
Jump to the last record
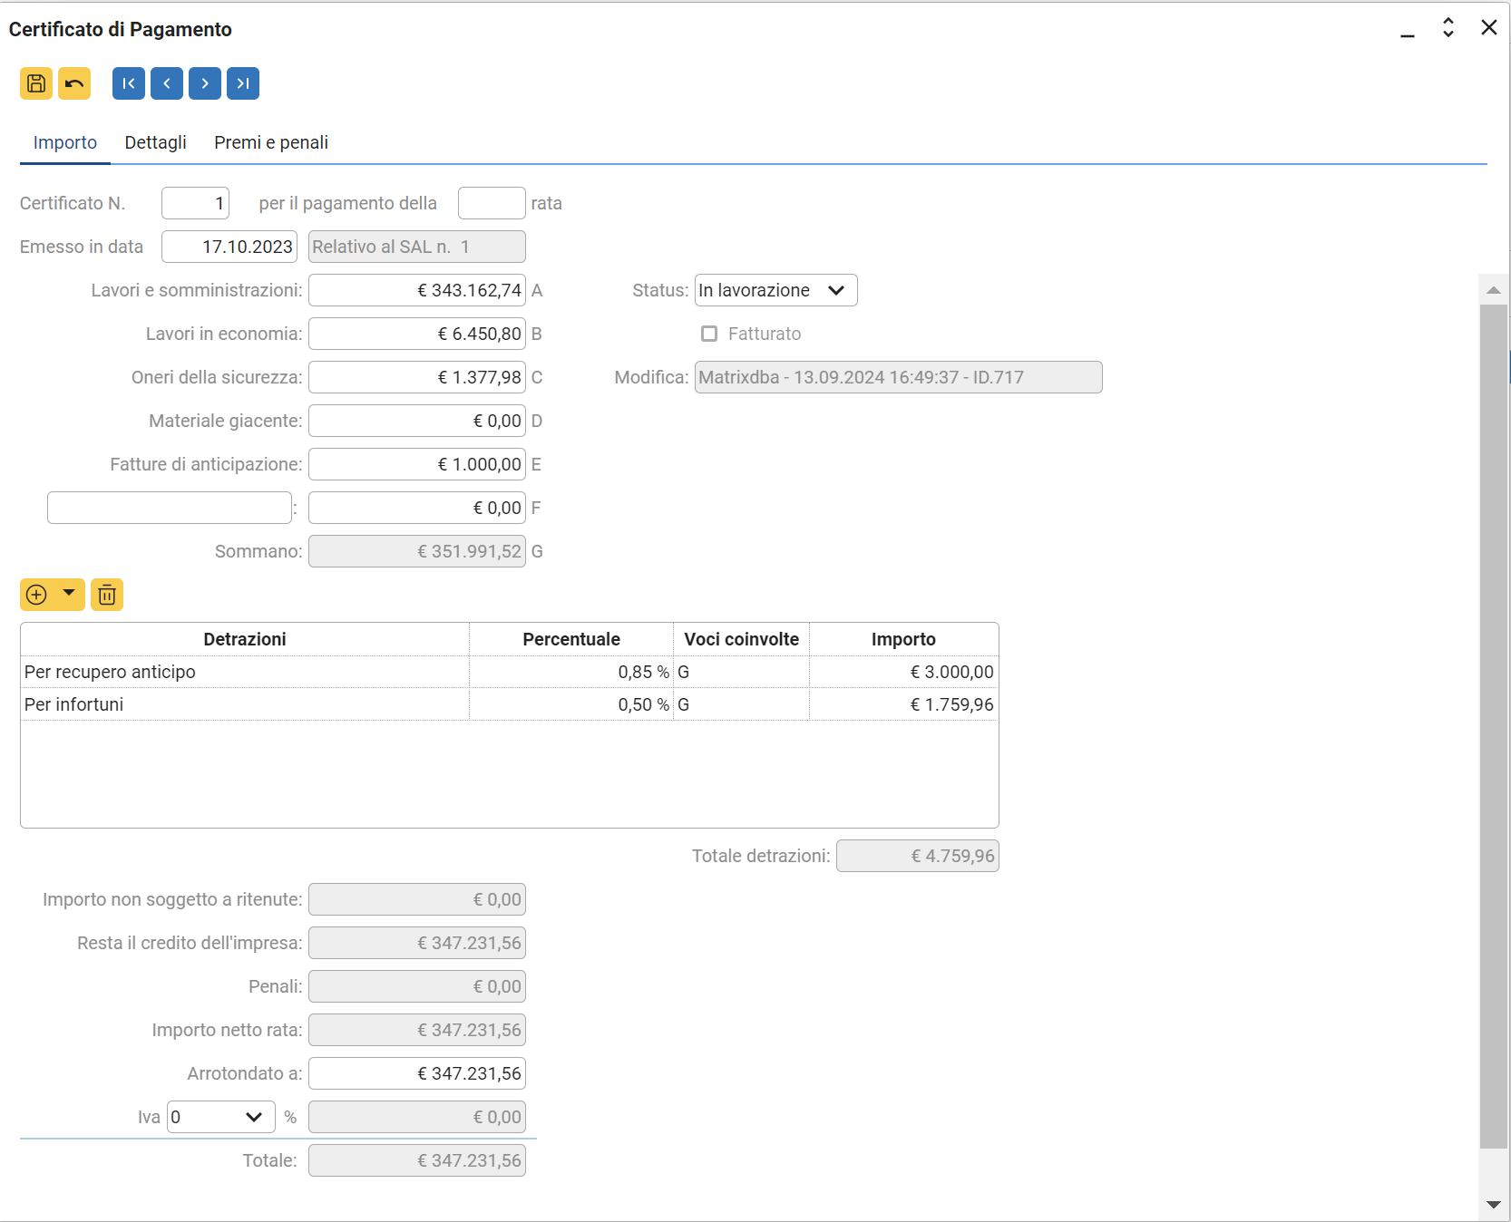pos(243,83)
